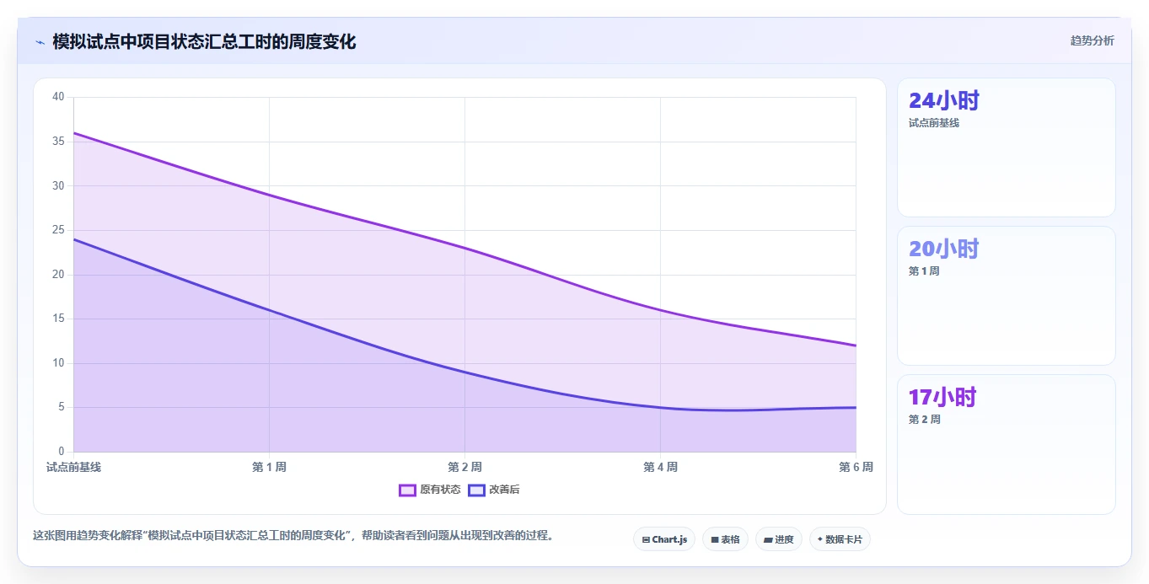Viewport: 1149px width, 584px height.
Task: Click the y-axis value 15
Action: 58,319
